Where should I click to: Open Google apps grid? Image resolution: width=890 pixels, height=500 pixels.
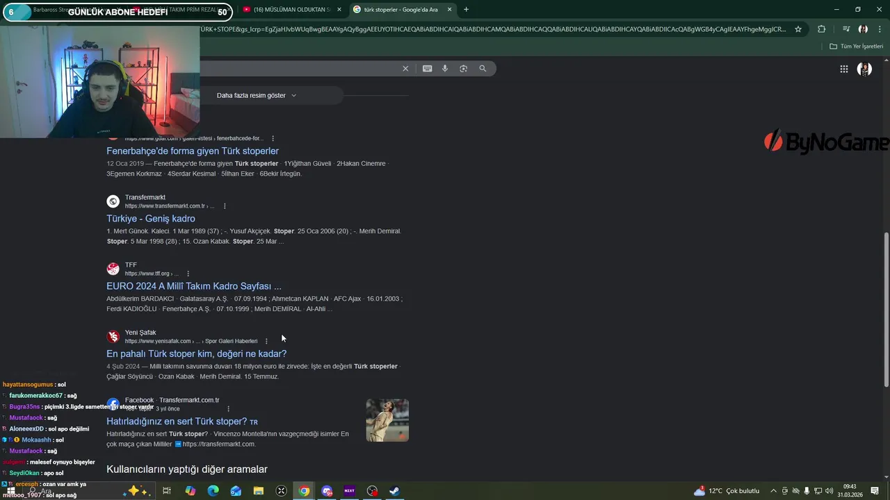tap(843, 69)
